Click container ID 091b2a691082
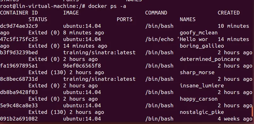The height and width of the screenshot is (124, 254). [x=19, y=119]
